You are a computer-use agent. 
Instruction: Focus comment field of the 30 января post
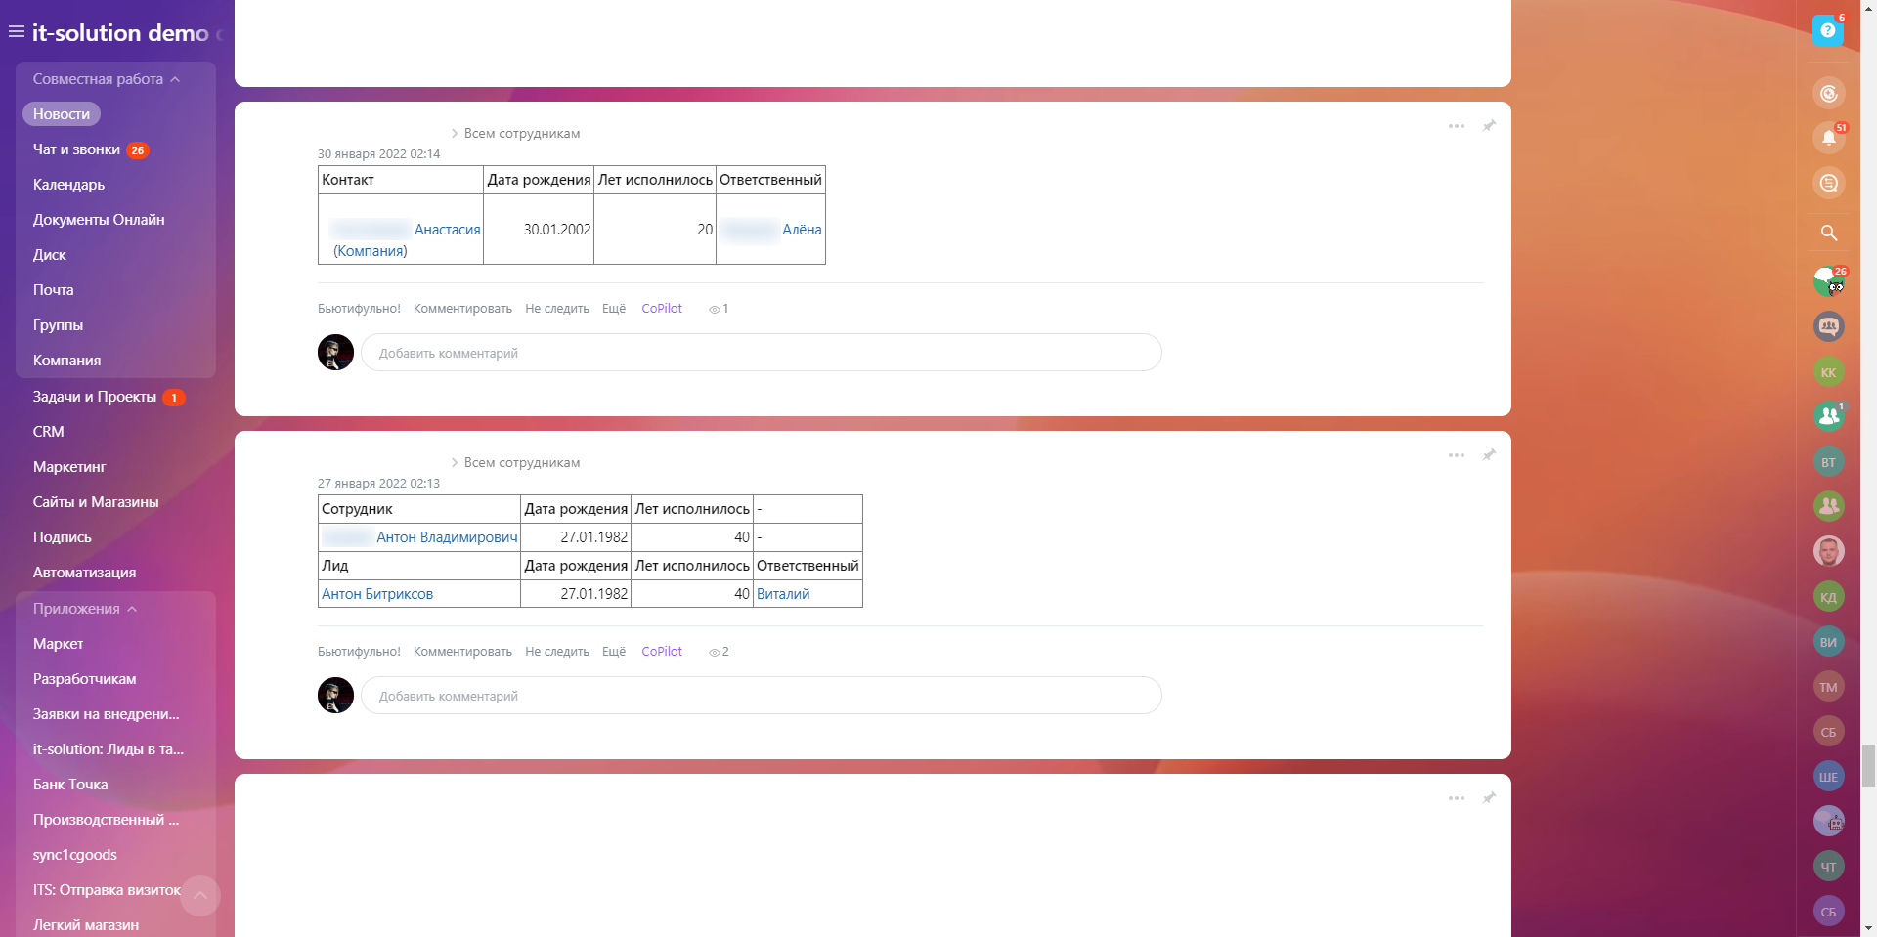click(762, 353)
